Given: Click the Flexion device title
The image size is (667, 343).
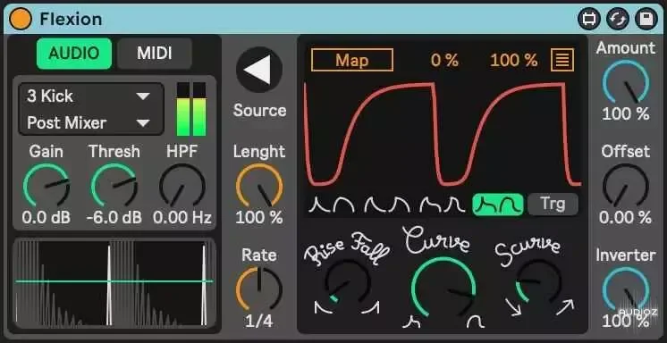Looking at the screenshot, I should pos(71,19).
